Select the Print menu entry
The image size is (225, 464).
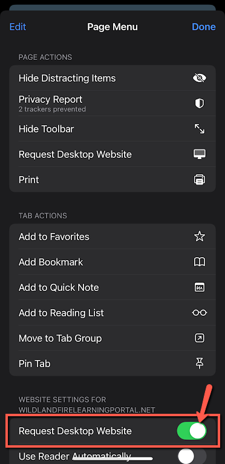point(112,180)
